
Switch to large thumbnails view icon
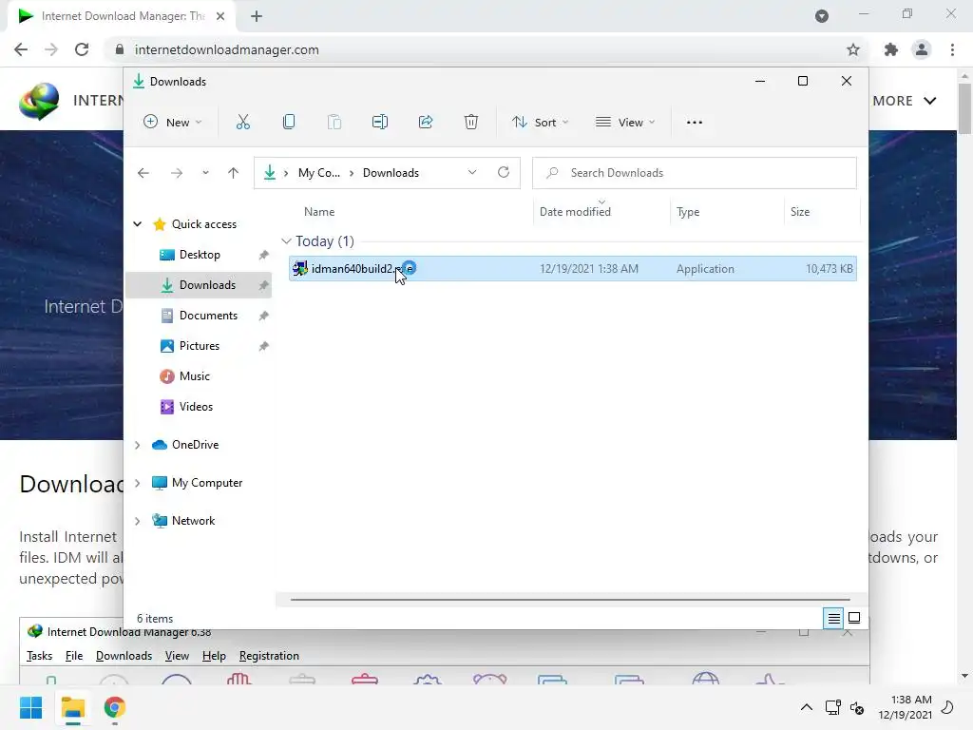click(x=854, y=618)
